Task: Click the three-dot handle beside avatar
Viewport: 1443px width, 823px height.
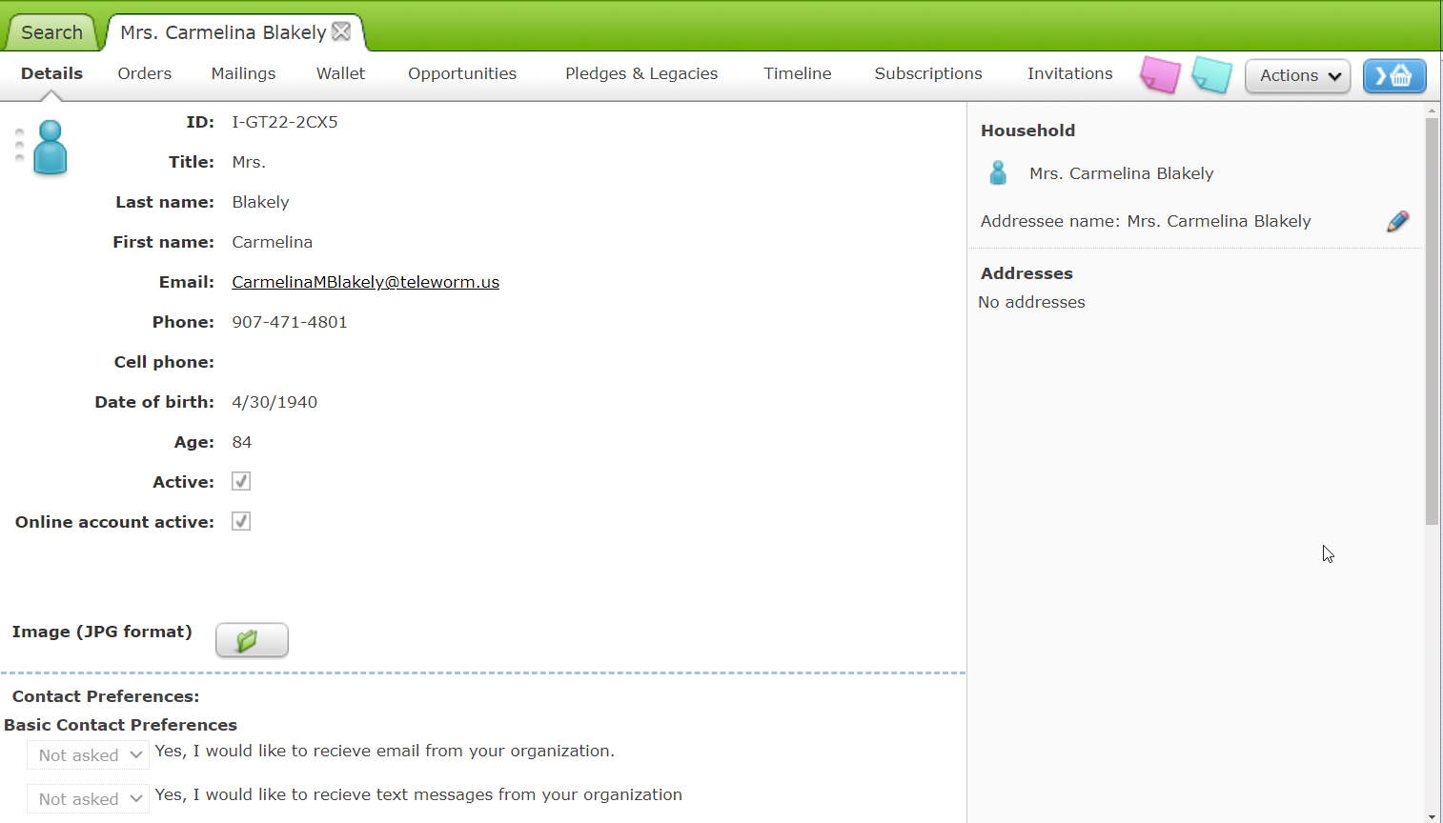Action: (19, 145)
